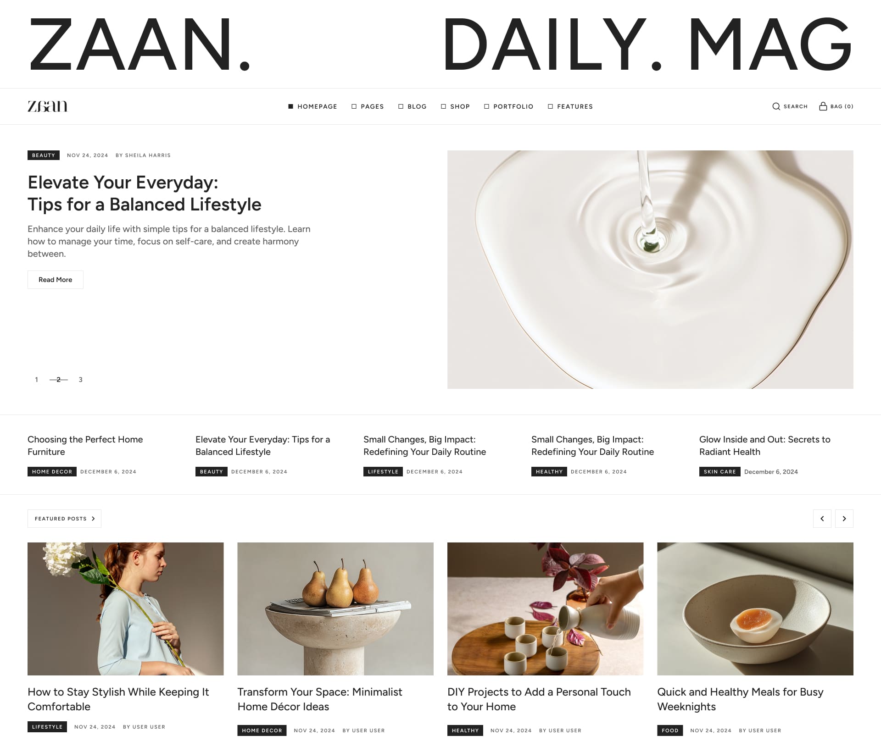Go to previous featured posts arrow
881x752 pixels.
pos(822,519)
